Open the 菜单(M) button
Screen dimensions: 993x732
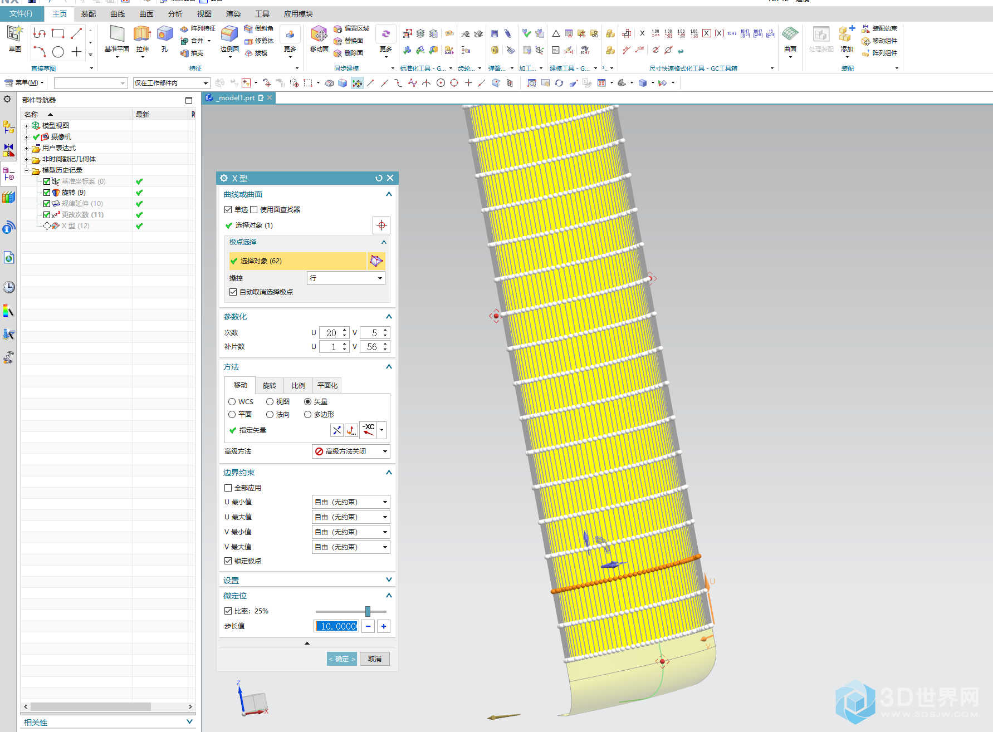pos(24,83)
